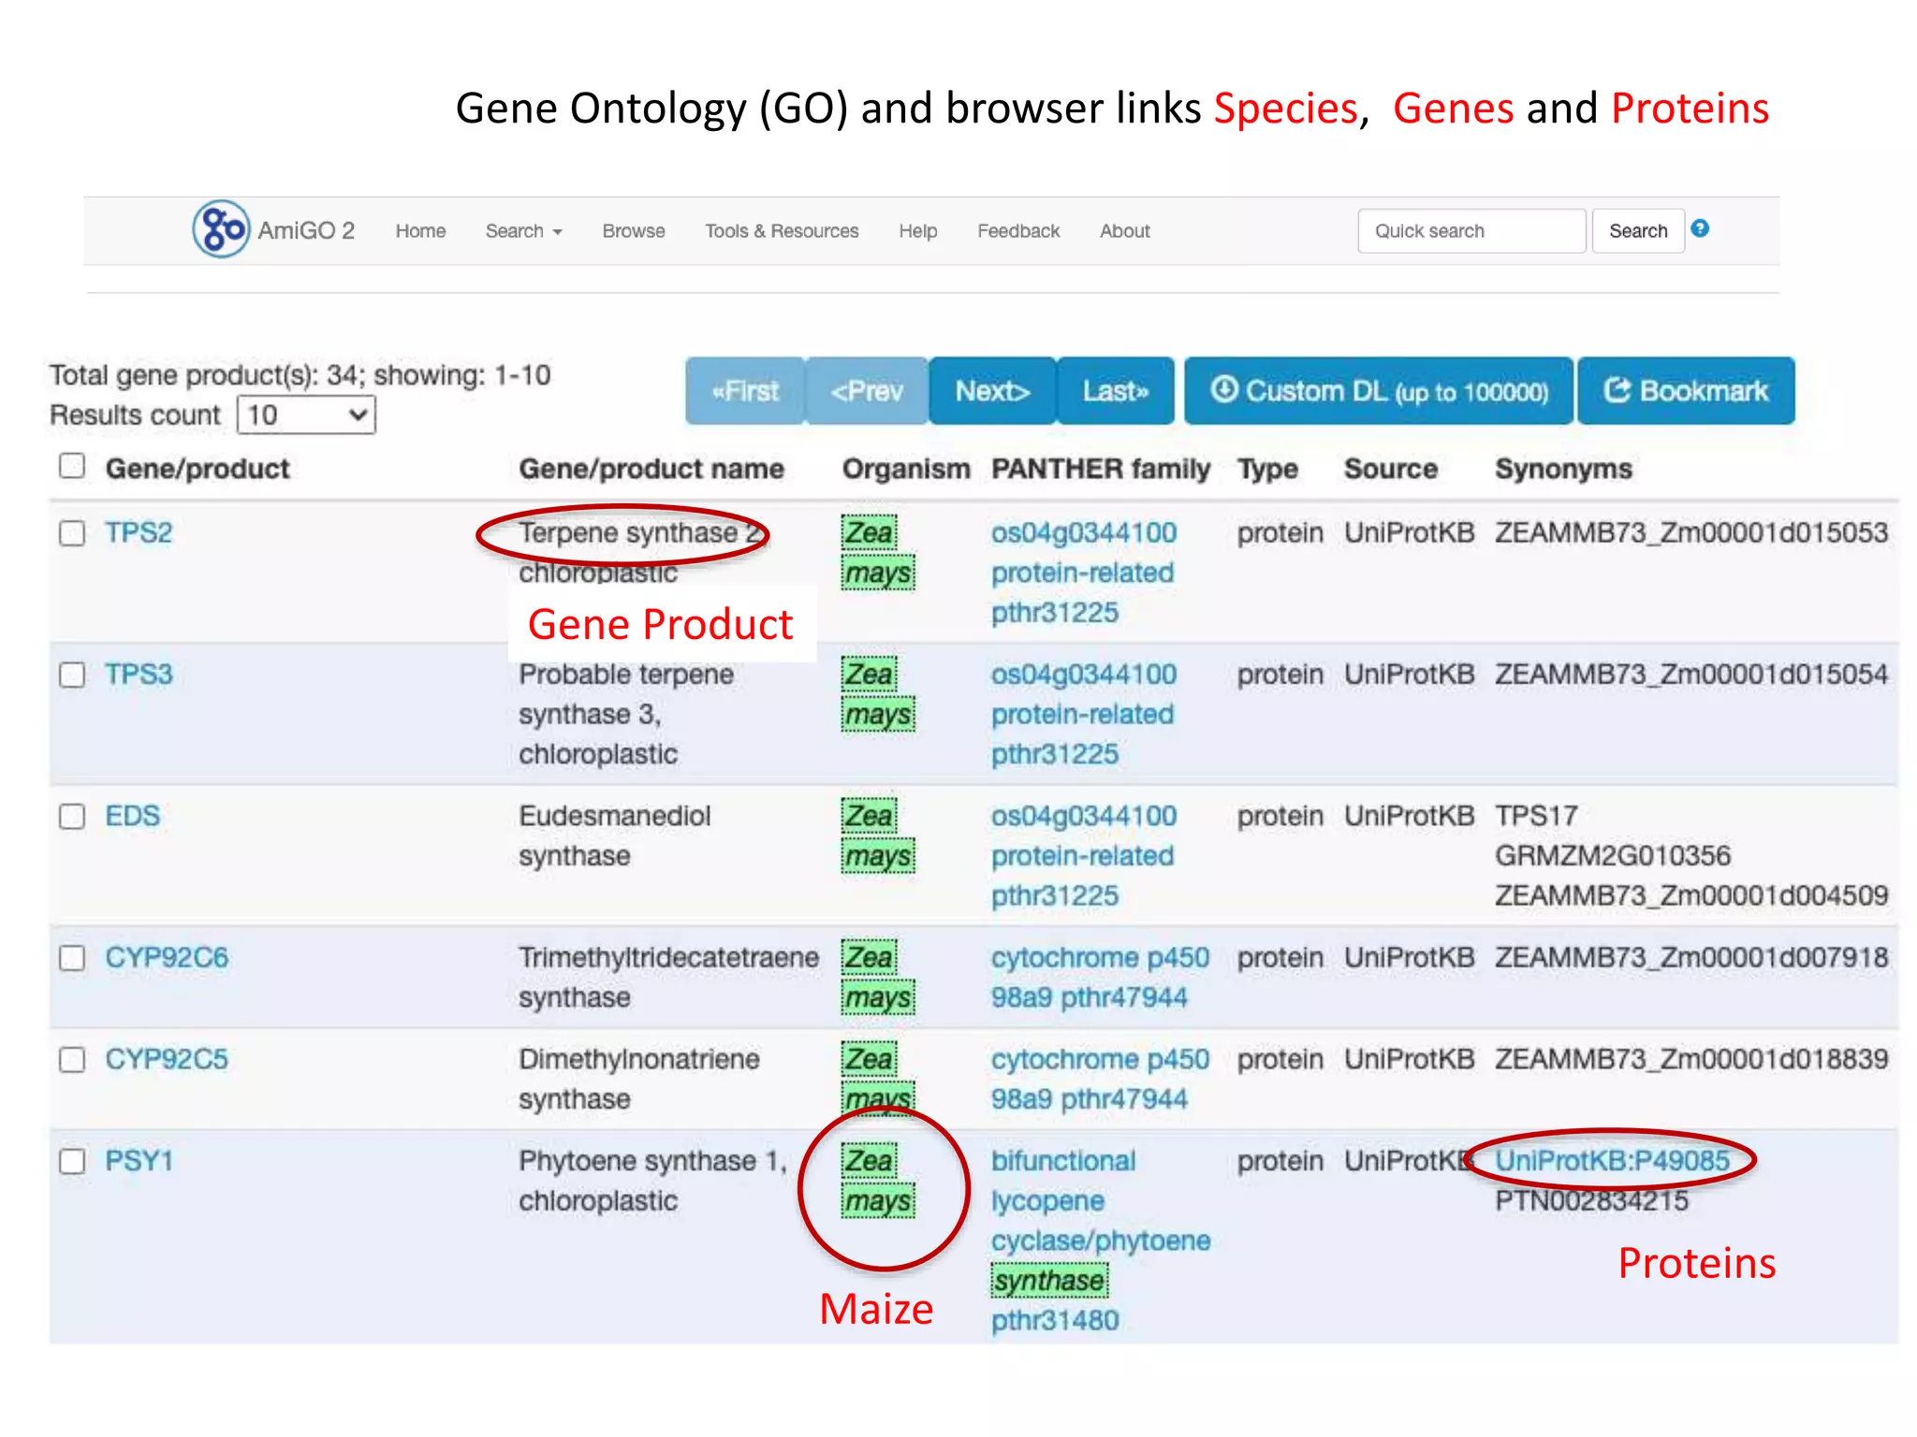This screenshot has height=1437, width=1917.
Task: Click the Search button beside quick search
Action: click(x=1638, y=231)
